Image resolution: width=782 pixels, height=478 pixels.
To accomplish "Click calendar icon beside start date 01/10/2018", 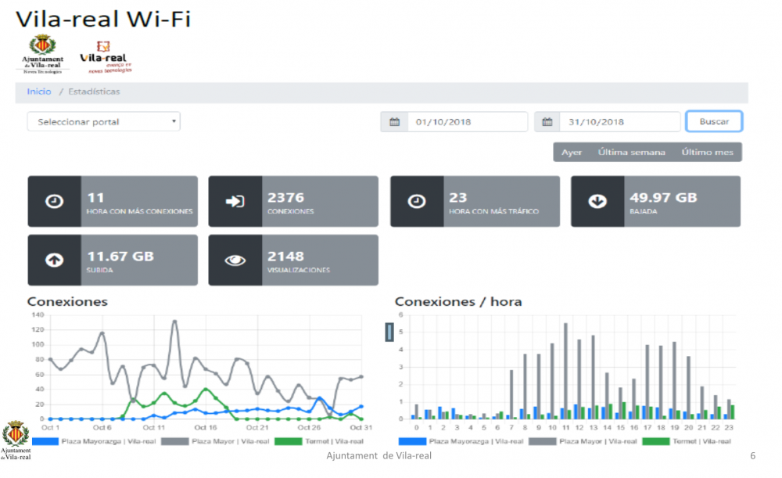I will click(x=394, y=122).
